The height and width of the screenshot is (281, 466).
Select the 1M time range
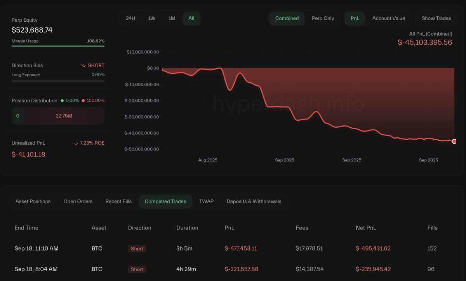point(172,18)
